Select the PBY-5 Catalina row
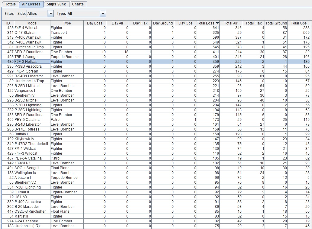This screenshot has height=229, width=312. pyautogui.click(x=156, y=120)
